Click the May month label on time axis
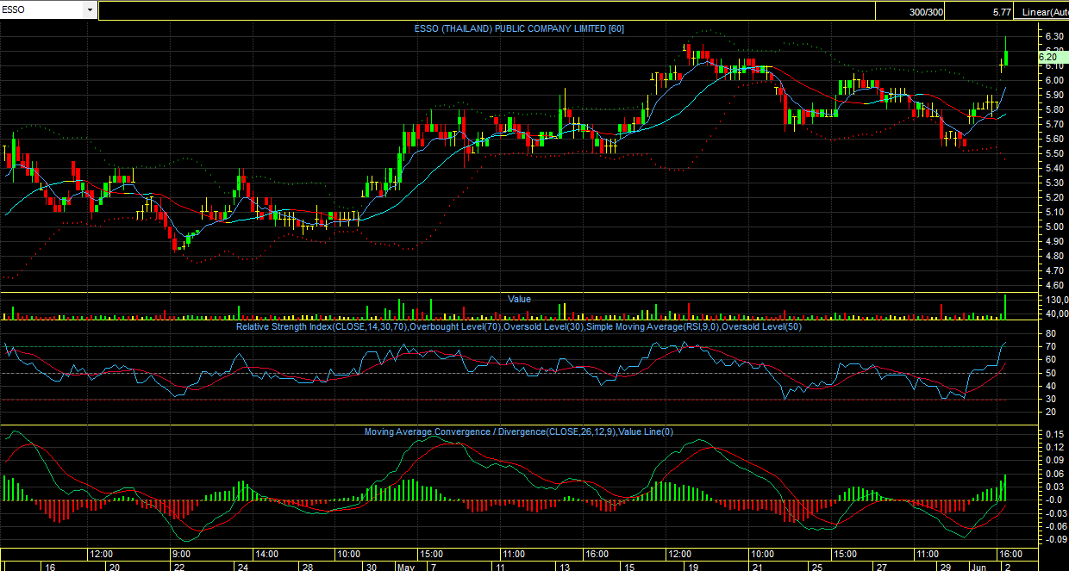This screenshot has width=1069, height=571. [x=406, y=567]
